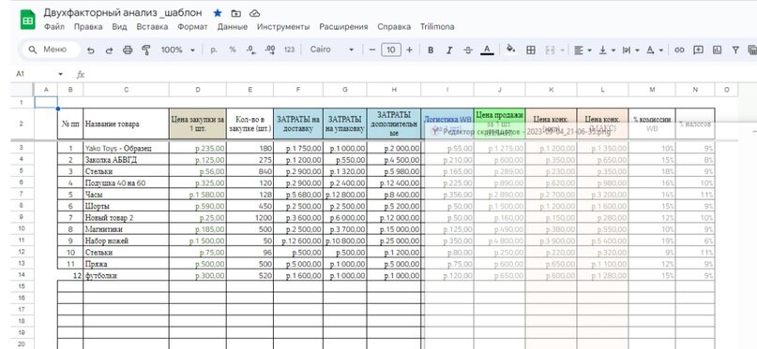
Task: Print the spreadsheet
Action: click(x=128, y=51)
